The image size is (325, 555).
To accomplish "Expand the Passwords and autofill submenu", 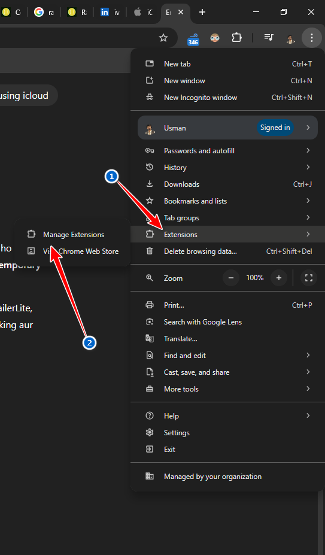I will (x=227, y=151).
